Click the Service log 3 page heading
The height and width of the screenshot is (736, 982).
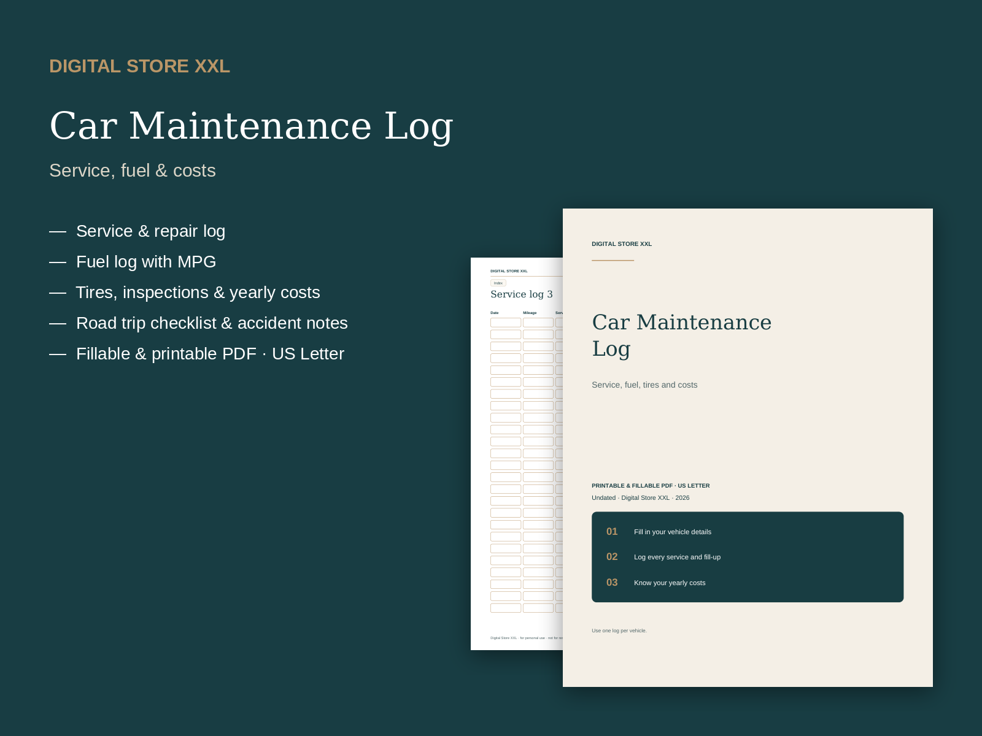[x=522, y=294]
